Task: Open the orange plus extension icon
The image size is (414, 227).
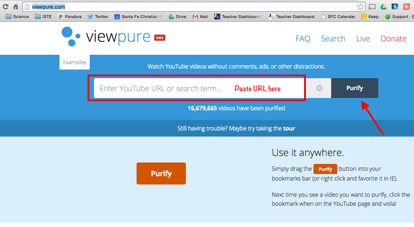Action: 406,6
